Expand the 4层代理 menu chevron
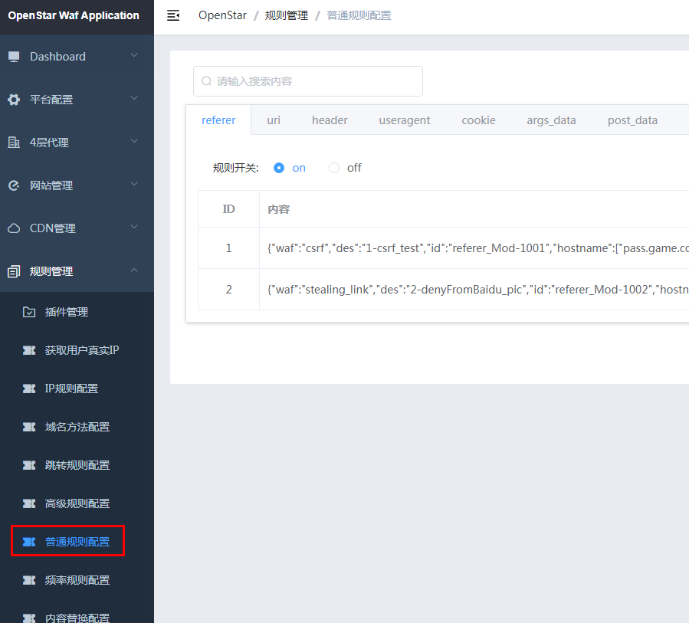Image resolution: width=689 pixels, height=623 pixels. coord(134,141)
